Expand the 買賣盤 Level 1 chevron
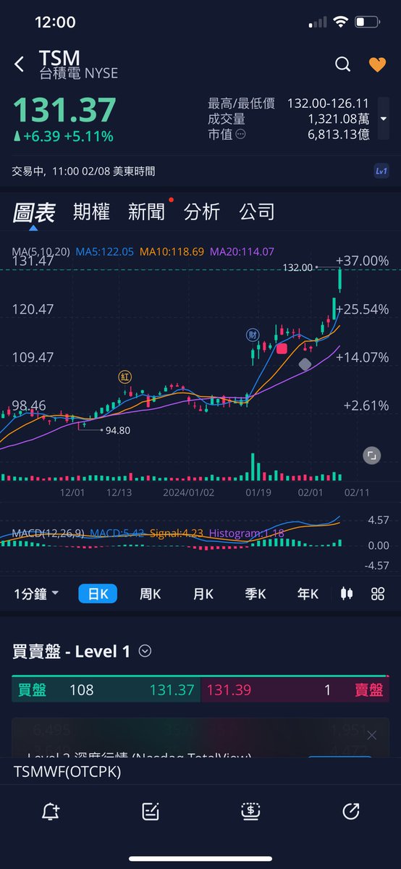Image resolution: width=401 pixels, height=869 pixels. pyautogui.click(x=145, y=651)
